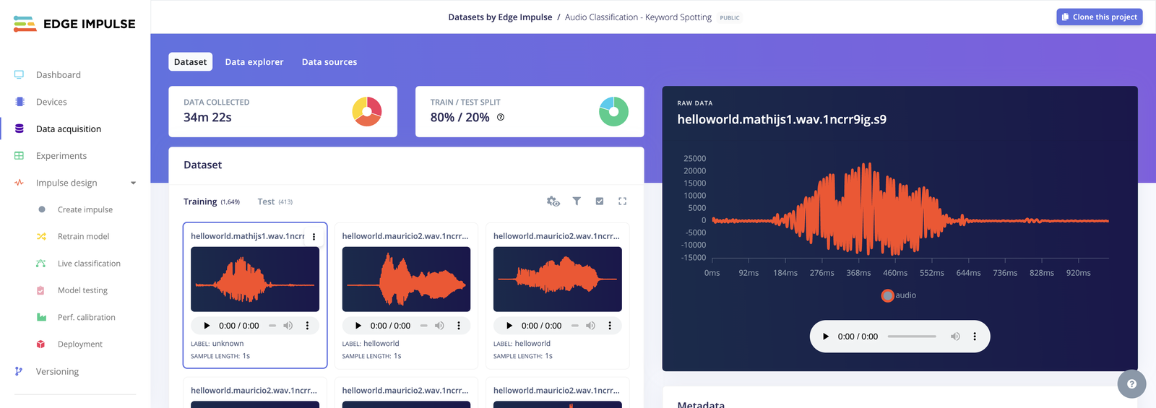This screenshot has width=1156, height=408.
Task: Go to Data acquisition
Action: point(69,129)
